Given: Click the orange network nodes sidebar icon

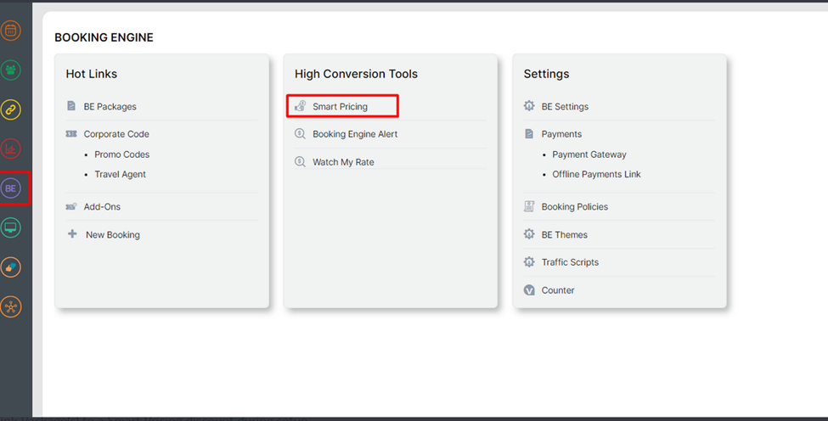Looking at the screenshot, I should (11, 306).
